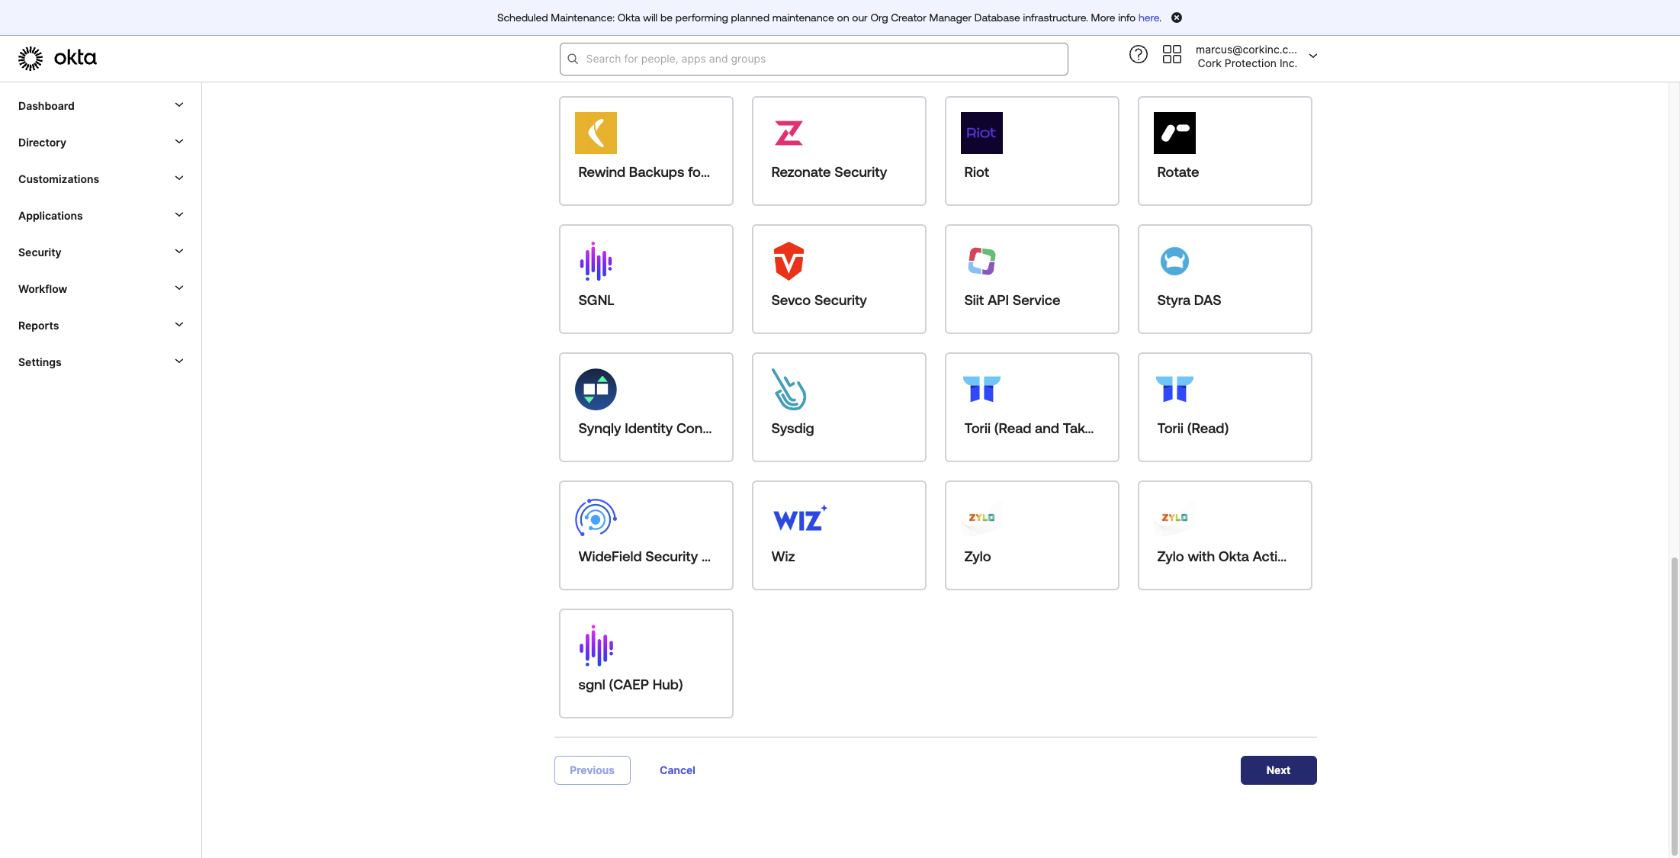
Task: Click the Next button
Action: pyautogui.click(x=1278, y=770)
